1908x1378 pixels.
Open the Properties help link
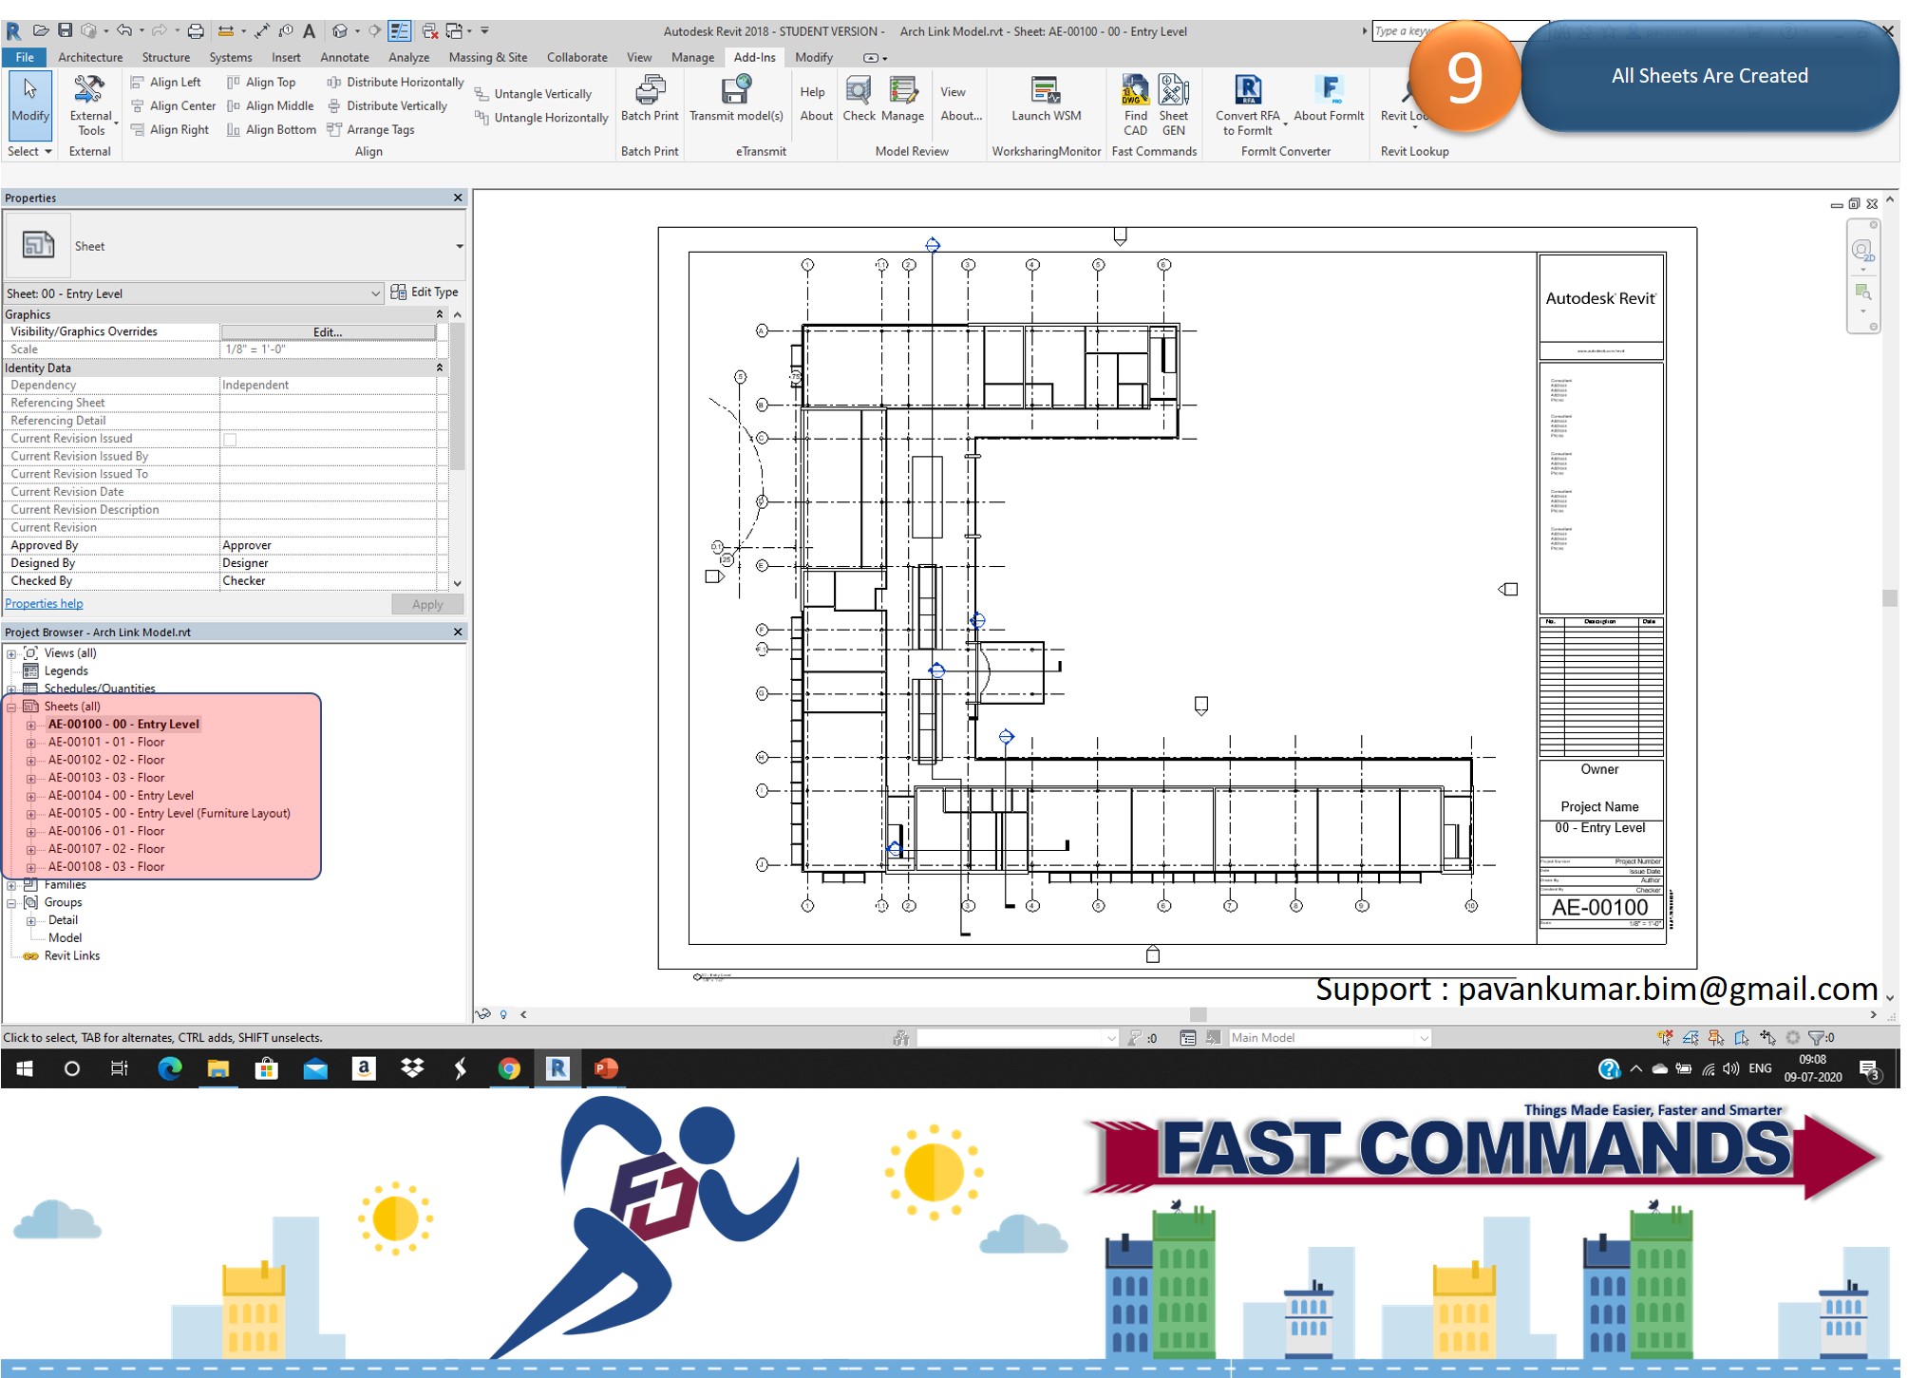pos(44,604)
